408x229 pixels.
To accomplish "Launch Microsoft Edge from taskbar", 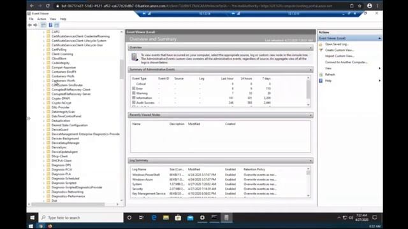I will coord(154,218).
